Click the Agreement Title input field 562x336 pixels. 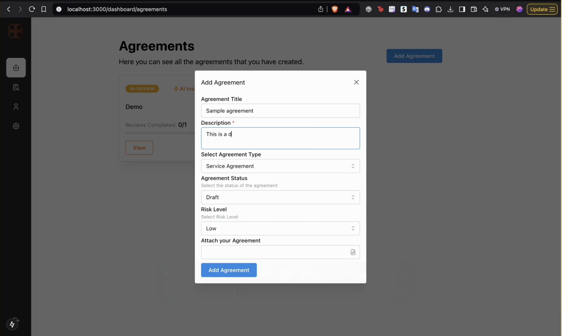pyautogui.click(x=280, y=111)
